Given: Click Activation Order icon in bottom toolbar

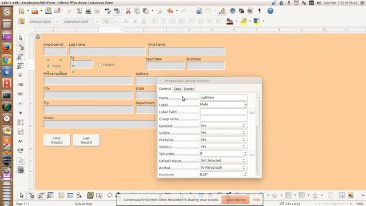Looking at the screenshot, I should coord(79,195).
